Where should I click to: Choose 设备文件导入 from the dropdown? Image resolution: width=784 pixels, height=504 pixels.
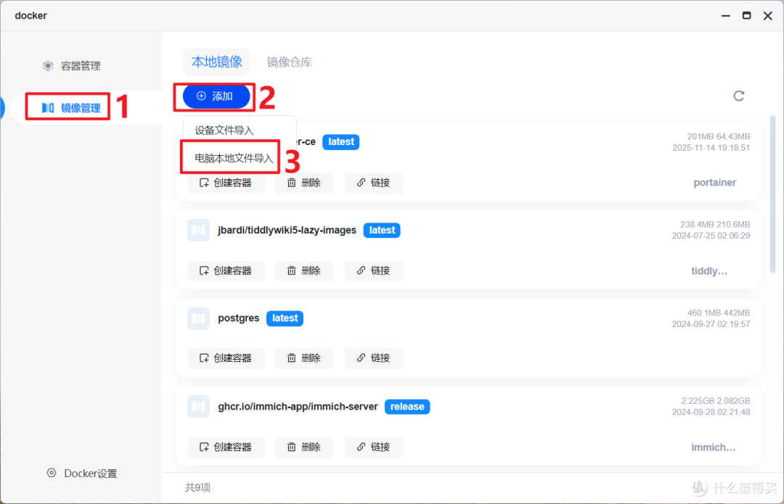[224, 131]
